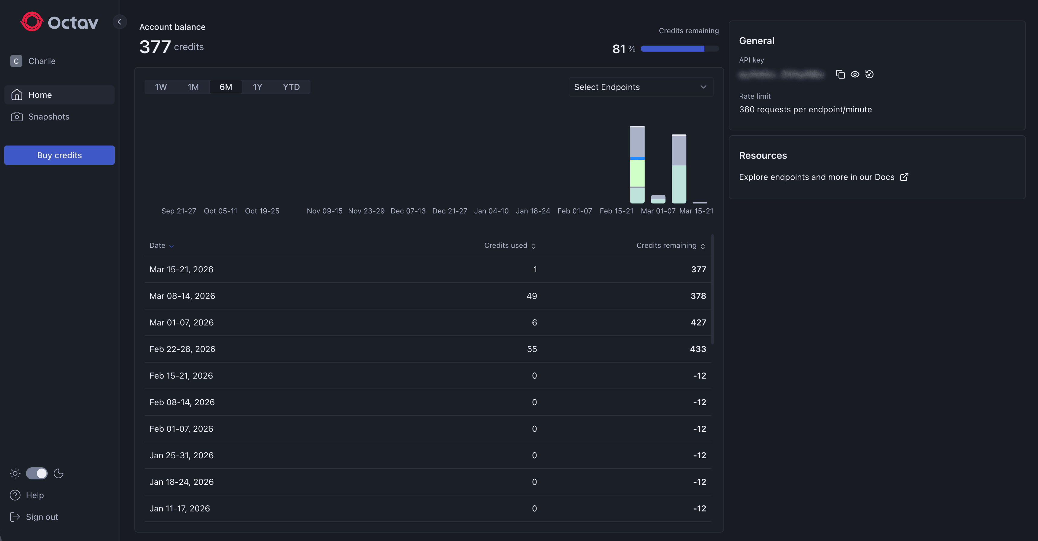Toggle between light and dark theme
Screen dimensions: 1038x541
pos(37,474)
